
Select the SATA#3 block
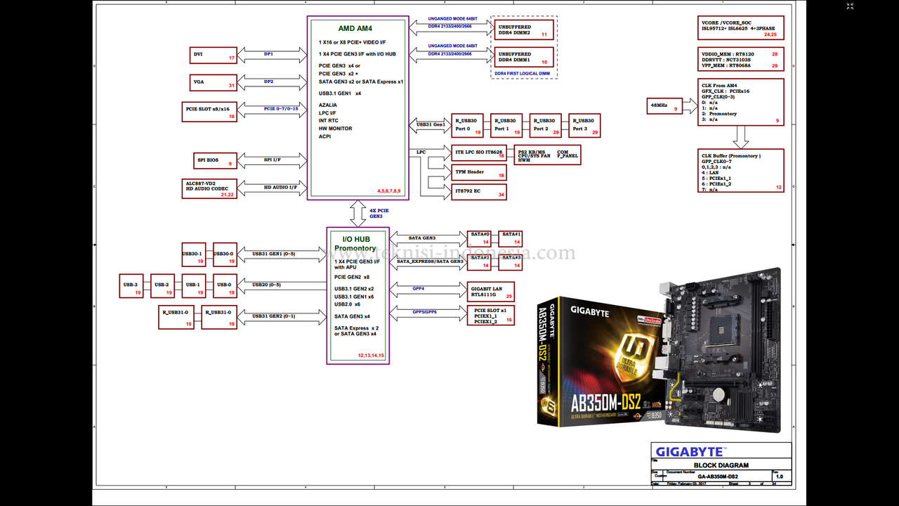511,261
